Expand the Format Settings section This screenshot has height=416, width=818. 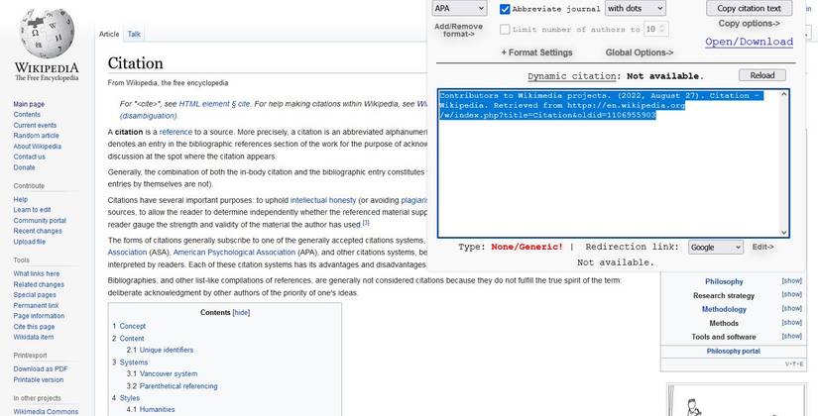(x=536, y=52)
